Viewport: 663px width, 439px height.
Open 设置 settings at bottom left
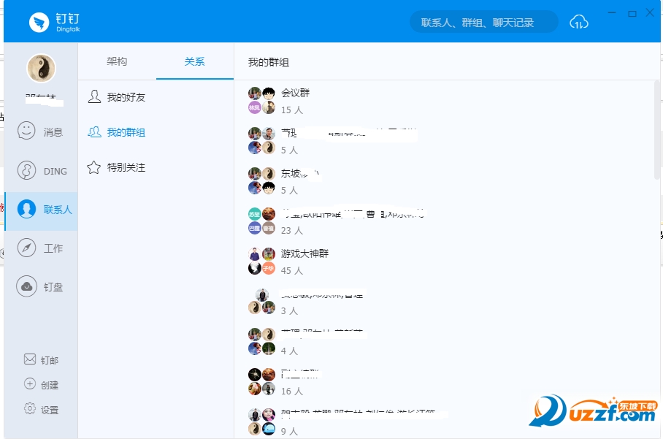click(x=41, y=409)
